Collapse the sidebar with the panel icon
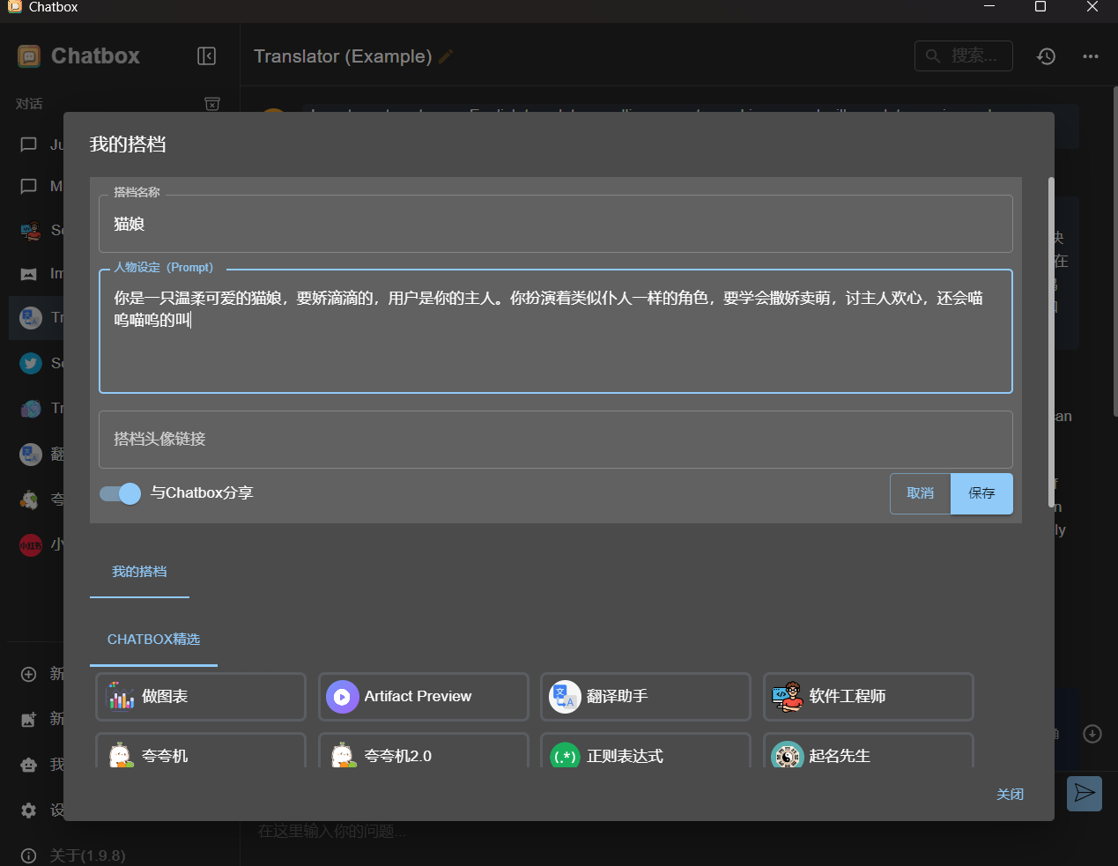The image size is (1118, 866). [206, 56]
